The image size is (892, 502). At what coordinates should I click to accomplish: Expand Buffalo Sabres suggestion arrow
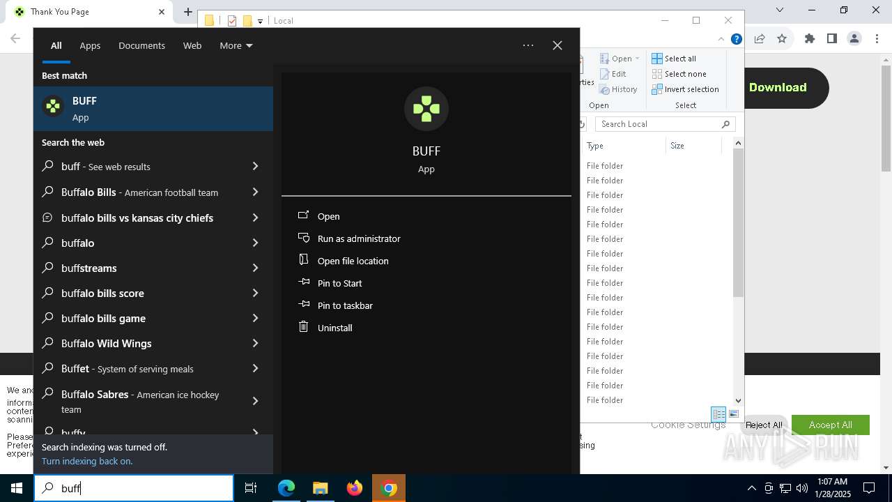255,401
